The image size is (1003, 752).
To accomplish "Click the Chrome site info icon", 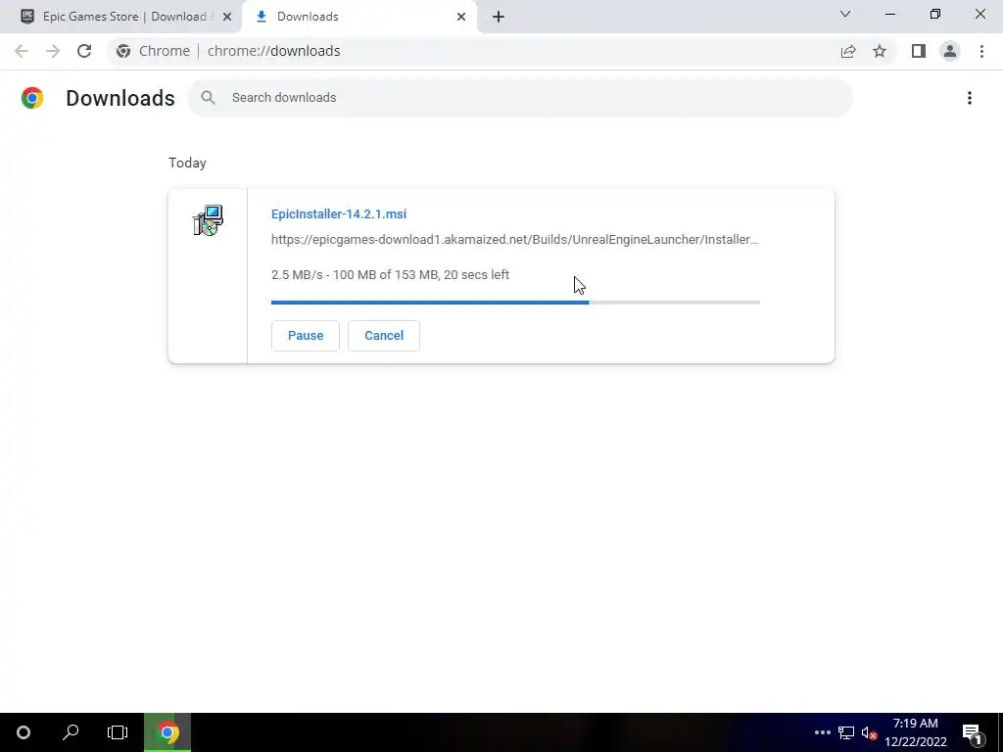I will coord(123,51).
